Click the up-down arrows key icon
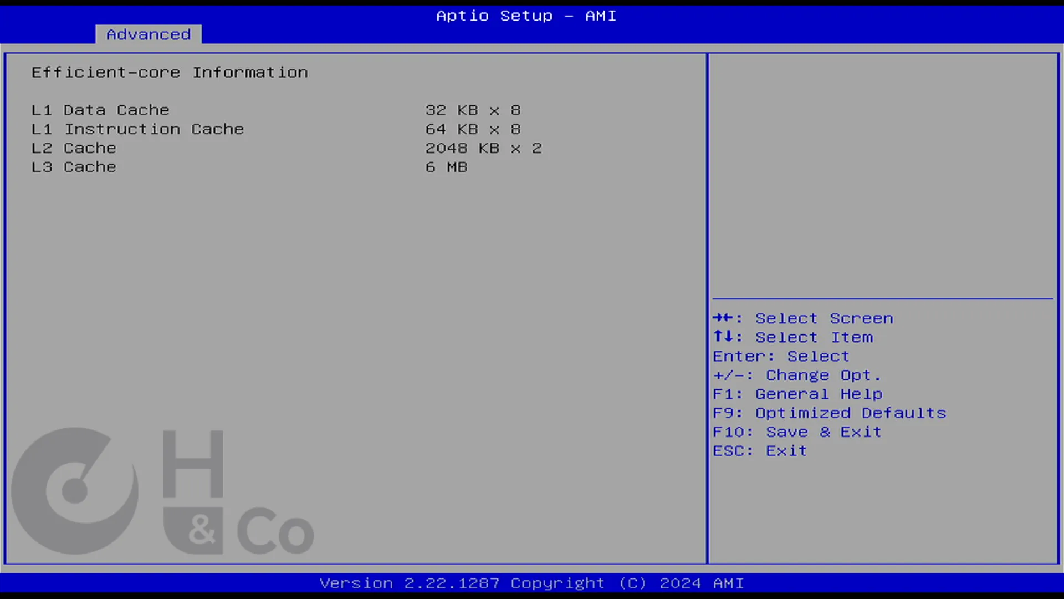Viewport: 1064px width, 599px height. (723, 336)
